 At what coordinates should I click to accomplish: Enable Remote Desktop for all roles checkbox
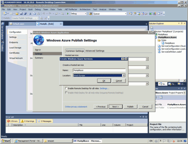pos(66,88)
